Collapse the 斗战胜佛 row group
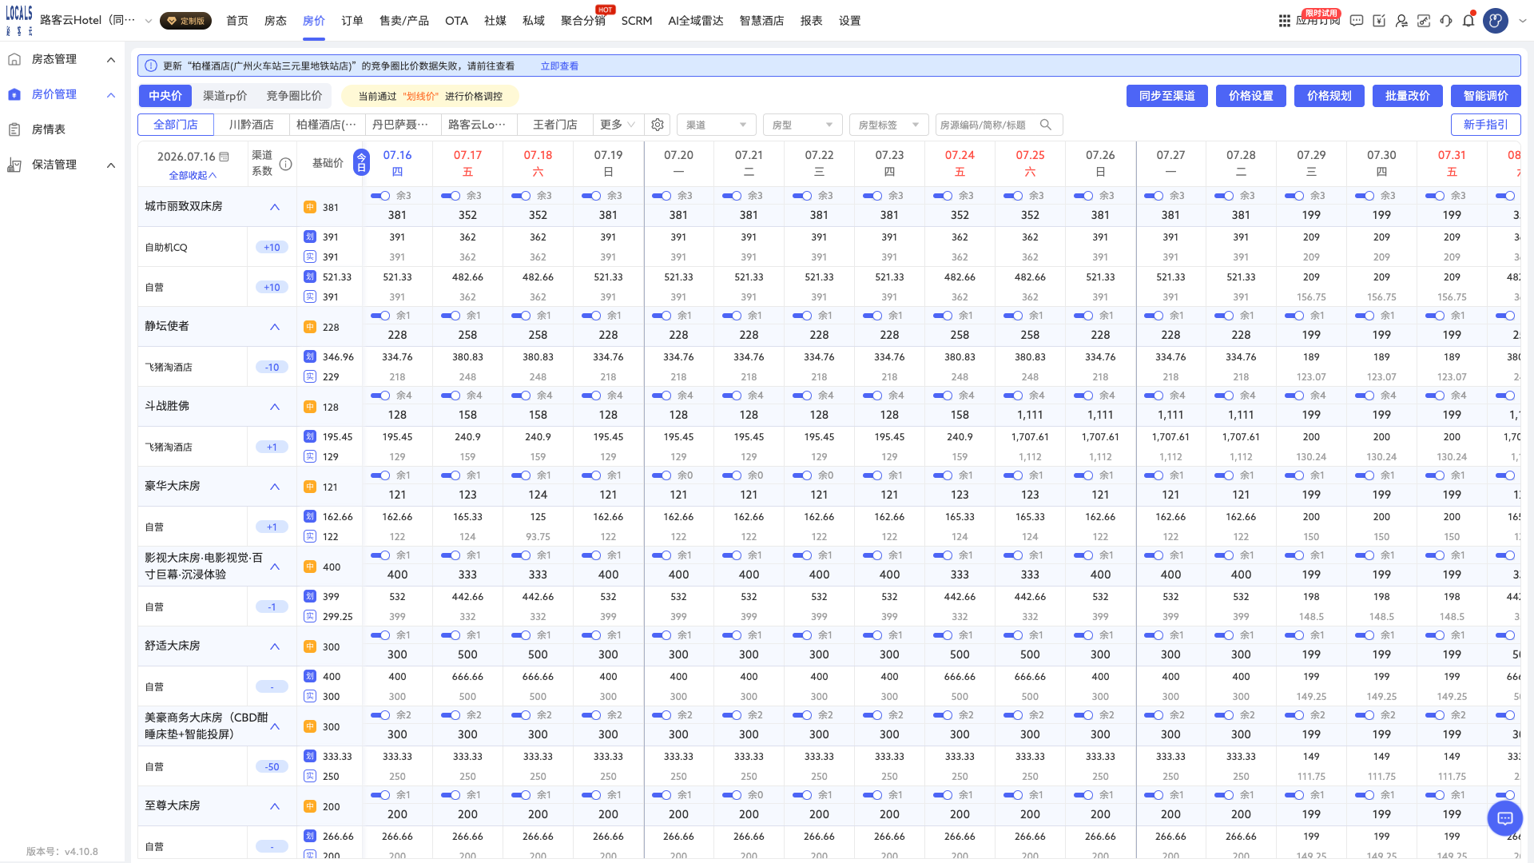Image resolution: width=1534 pixels, height=863 pixels. (x=275, y=407)
